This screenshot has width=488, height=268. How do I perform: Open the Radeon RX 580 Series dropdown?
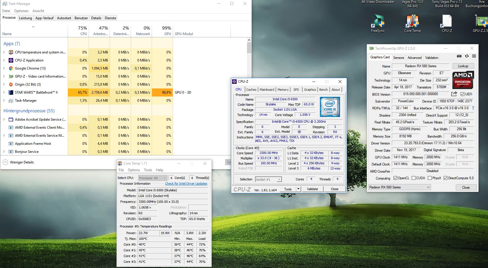(x=399, y=187)
